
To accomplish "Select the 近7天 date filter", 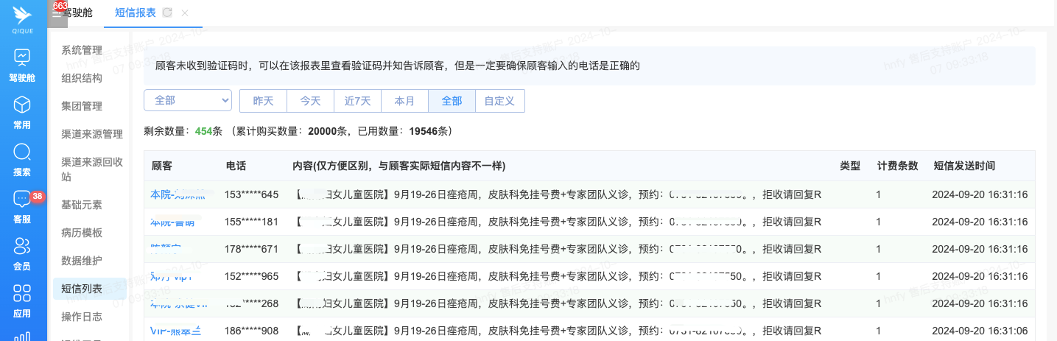I will (x=357, y=101).
